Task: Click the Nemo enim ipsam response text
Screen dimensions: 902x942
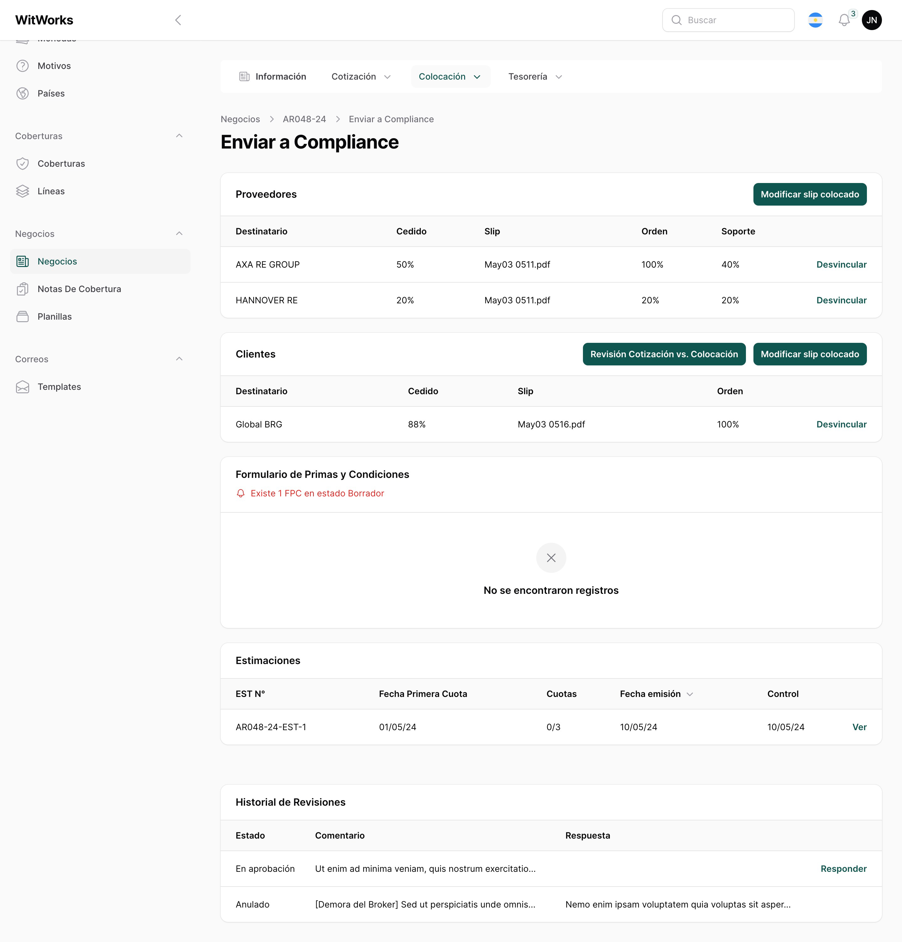Action: 678,904
